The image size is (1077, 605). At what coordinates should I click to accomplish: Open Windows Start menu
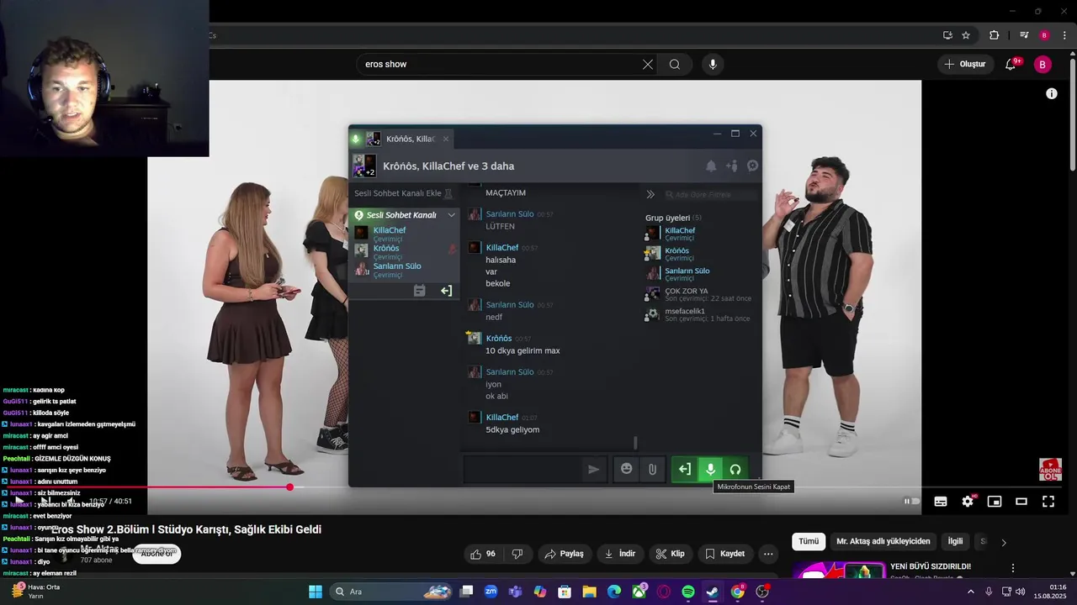click(315, 592)
